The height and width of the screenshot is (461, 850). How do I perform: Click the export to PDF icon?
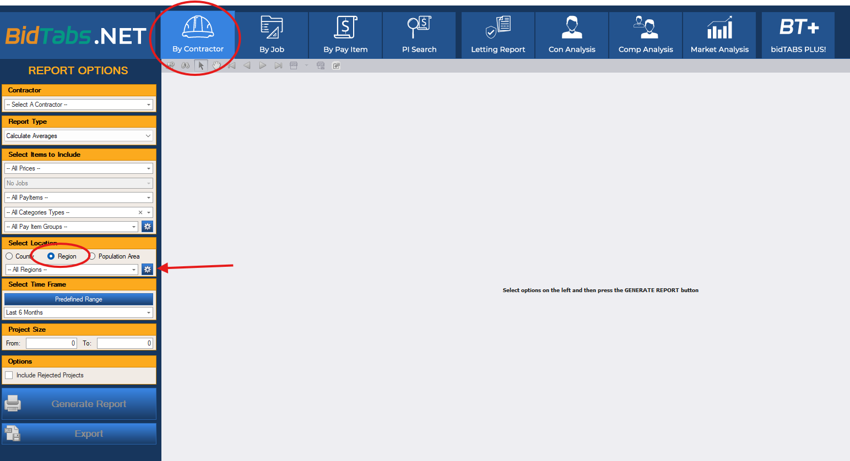pos(294,65)
